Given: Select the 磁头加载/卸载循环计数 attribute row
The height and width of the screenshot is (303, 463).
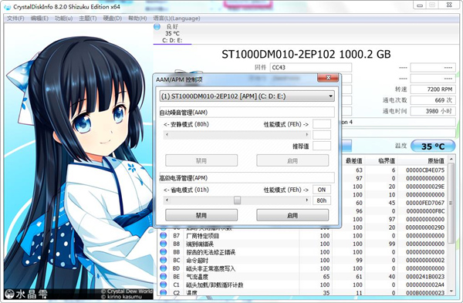Looking at the screenshot, I should 302,285.
